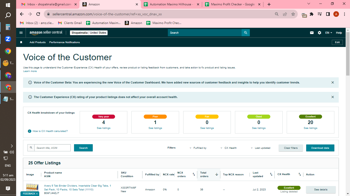The height and width of the screenshot is (196, 350).
Task: Click the bookmark flag icon
Action: click(21, 42)
